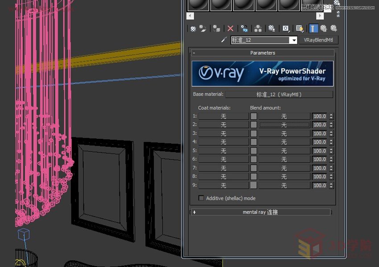Image resolution: width=379 pixels, height=267 pixels.
Task: Enable Additive (shellac) mode
Action: coord(201,198)
